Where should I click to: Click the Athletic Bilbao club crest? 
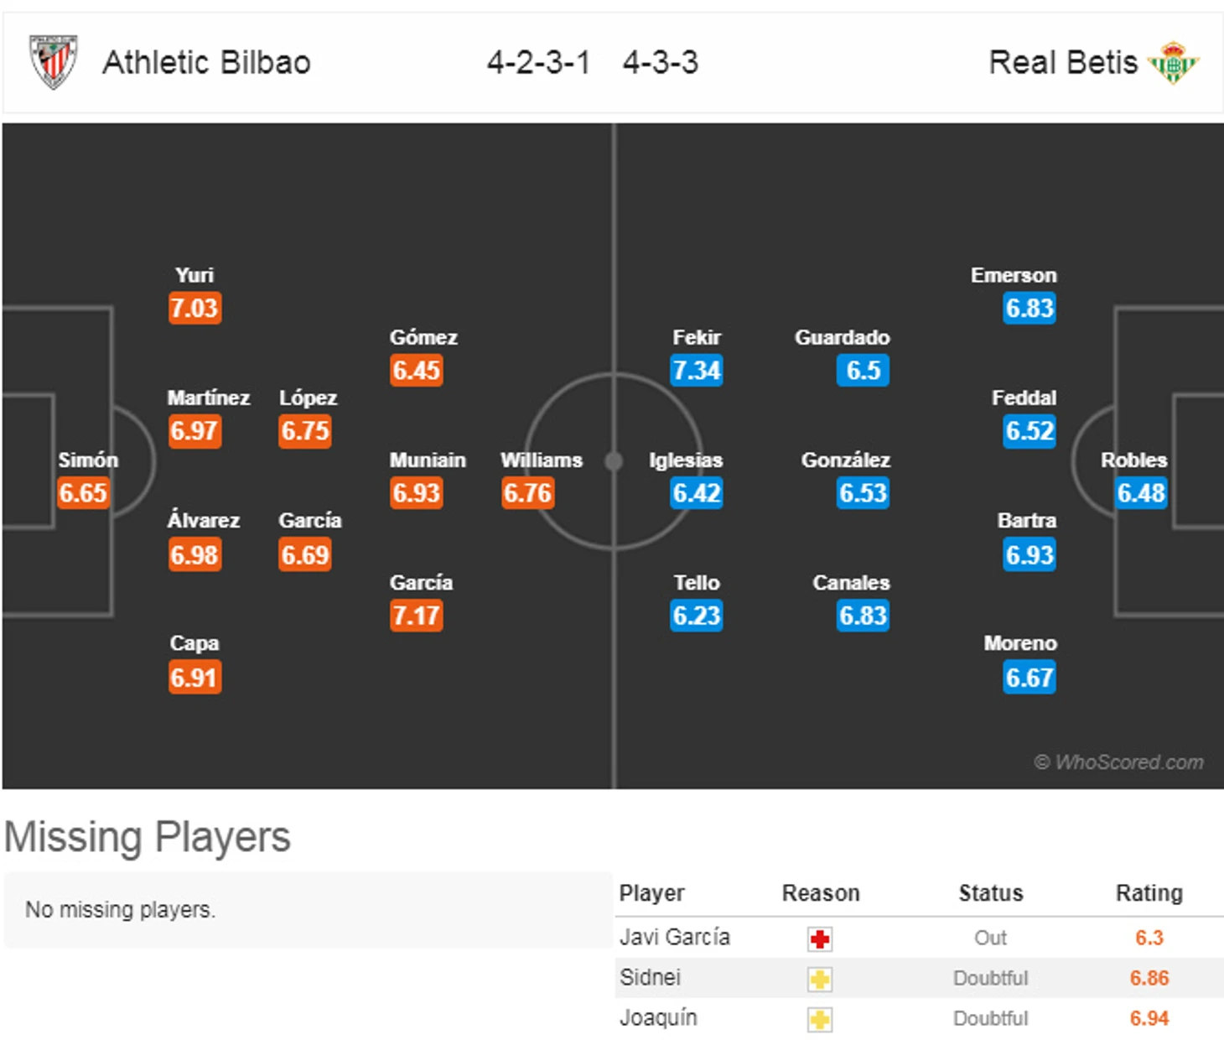pyautogui.click(x=54, y=61)
